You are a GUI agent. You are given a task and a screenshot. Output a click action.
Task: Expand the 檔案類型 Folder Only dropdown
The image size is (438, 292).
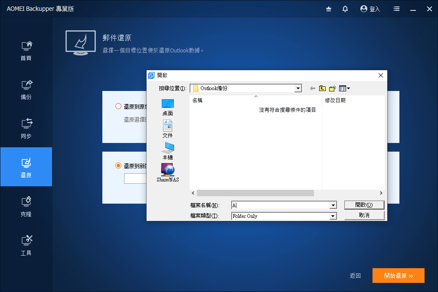click(333, 216)
